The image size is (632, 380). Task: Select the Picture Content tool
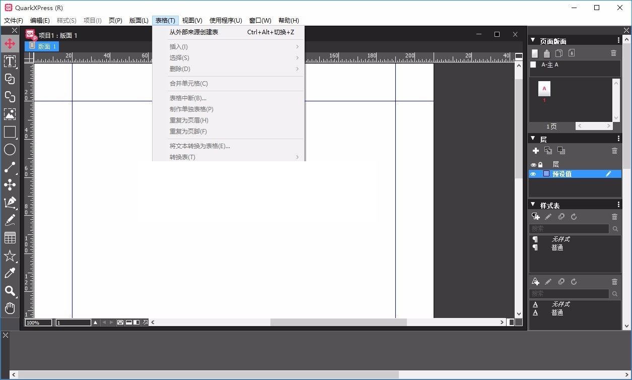[10, 114]
